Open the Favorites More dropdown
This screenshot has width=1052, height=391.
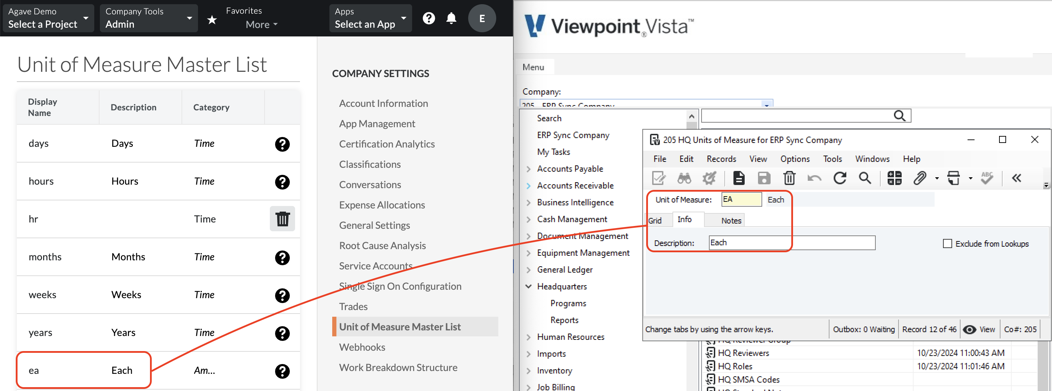pos(261,25)
